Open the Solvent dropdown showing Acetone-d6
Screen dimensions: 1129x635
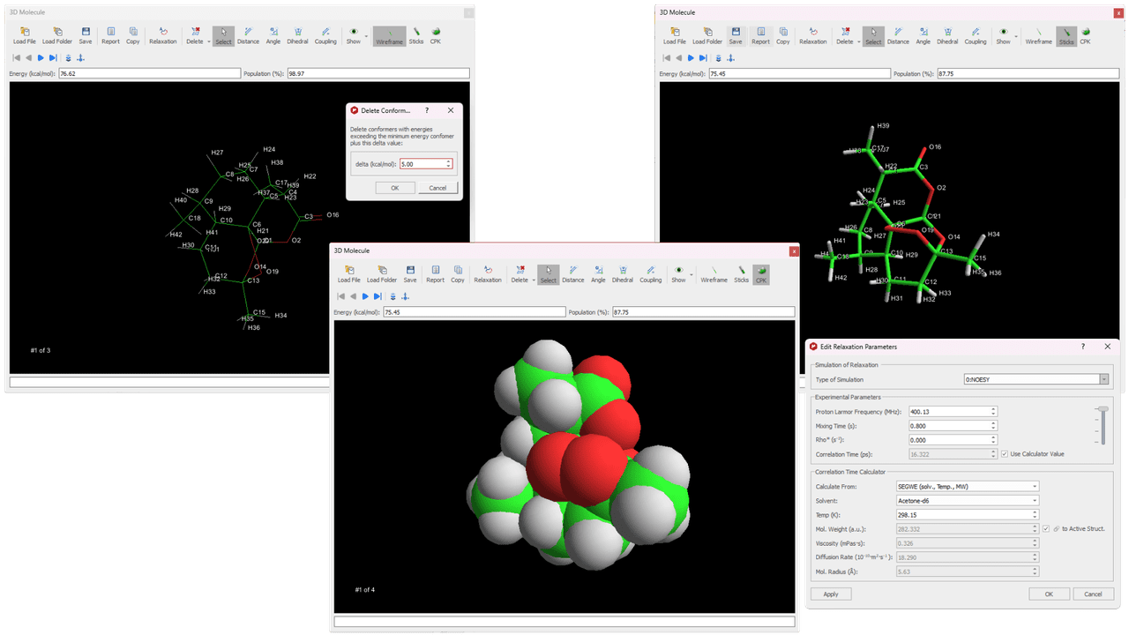coord(968,500)
